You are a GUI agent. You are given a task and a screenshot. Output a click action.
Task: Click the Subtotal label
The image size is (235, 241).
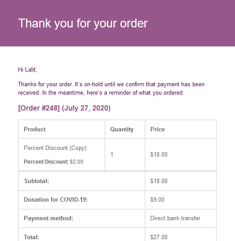coord(37,181)
